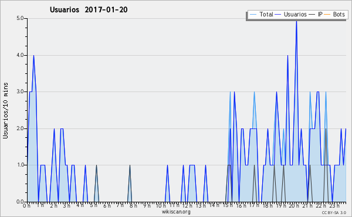Click the '6 h' x-axis label
The width and height of the screenshot is (352, 217).
click(x=107, y=205)
